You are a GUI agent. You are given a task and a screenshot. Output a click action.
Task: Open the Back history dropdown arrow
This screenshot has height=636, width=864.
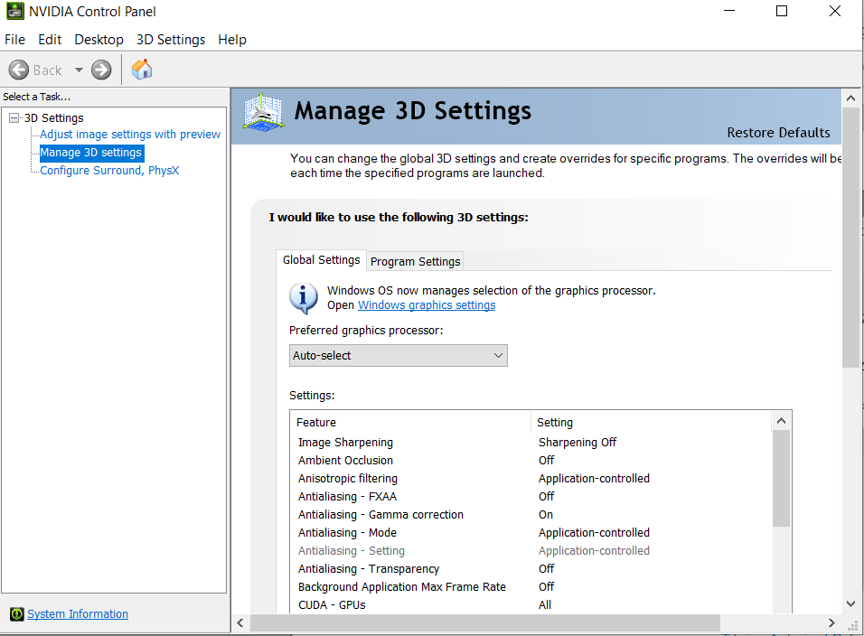(x=79, y=70)
